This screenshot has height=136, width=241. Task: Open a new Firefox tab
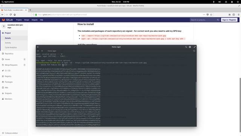[30, 10]
